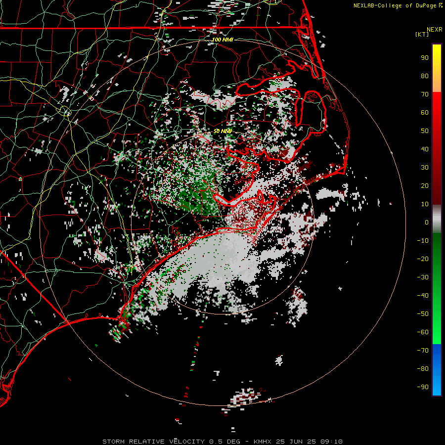Image resolution: width=445 pixels, height=445 pixels.
Task: Click the 10 value on the velocity scale
Action: click(x=425, y=204)
